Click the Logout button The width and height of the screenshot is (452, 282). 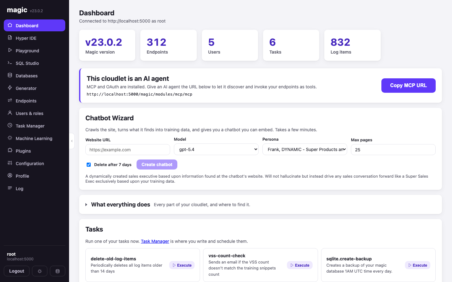point(17,271)
